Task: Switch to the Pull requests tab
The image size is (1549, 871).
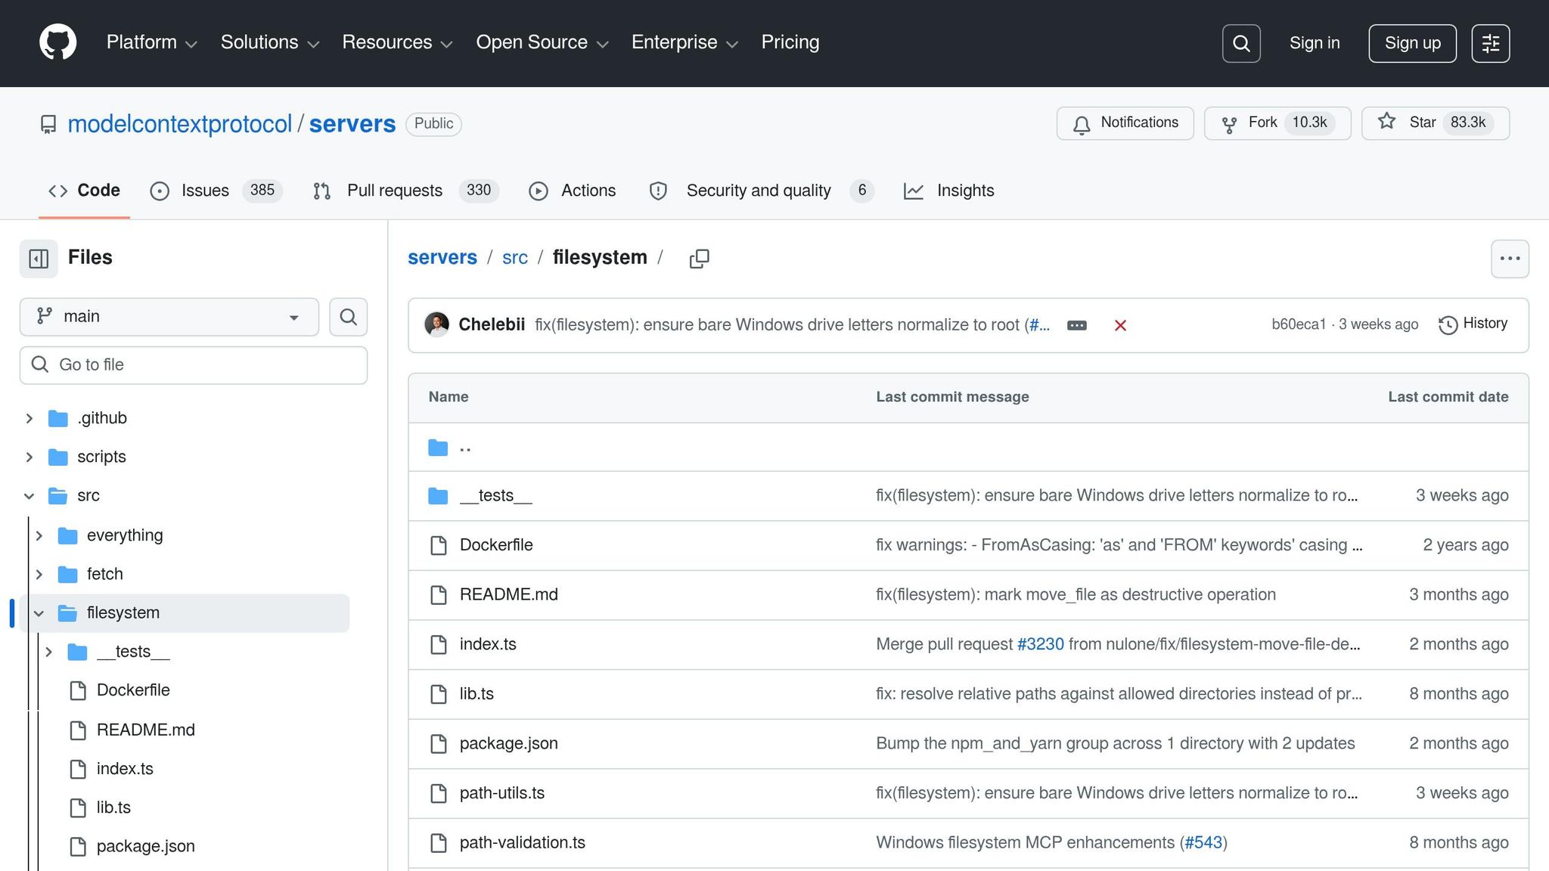Action: point(394,191)
